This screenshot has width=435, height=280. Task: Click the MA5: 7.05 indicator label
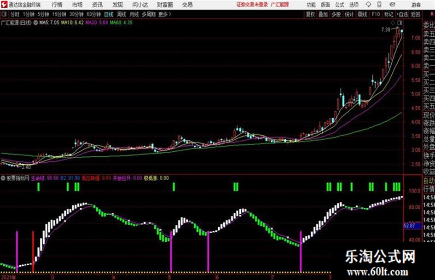(x=49, y=23)
